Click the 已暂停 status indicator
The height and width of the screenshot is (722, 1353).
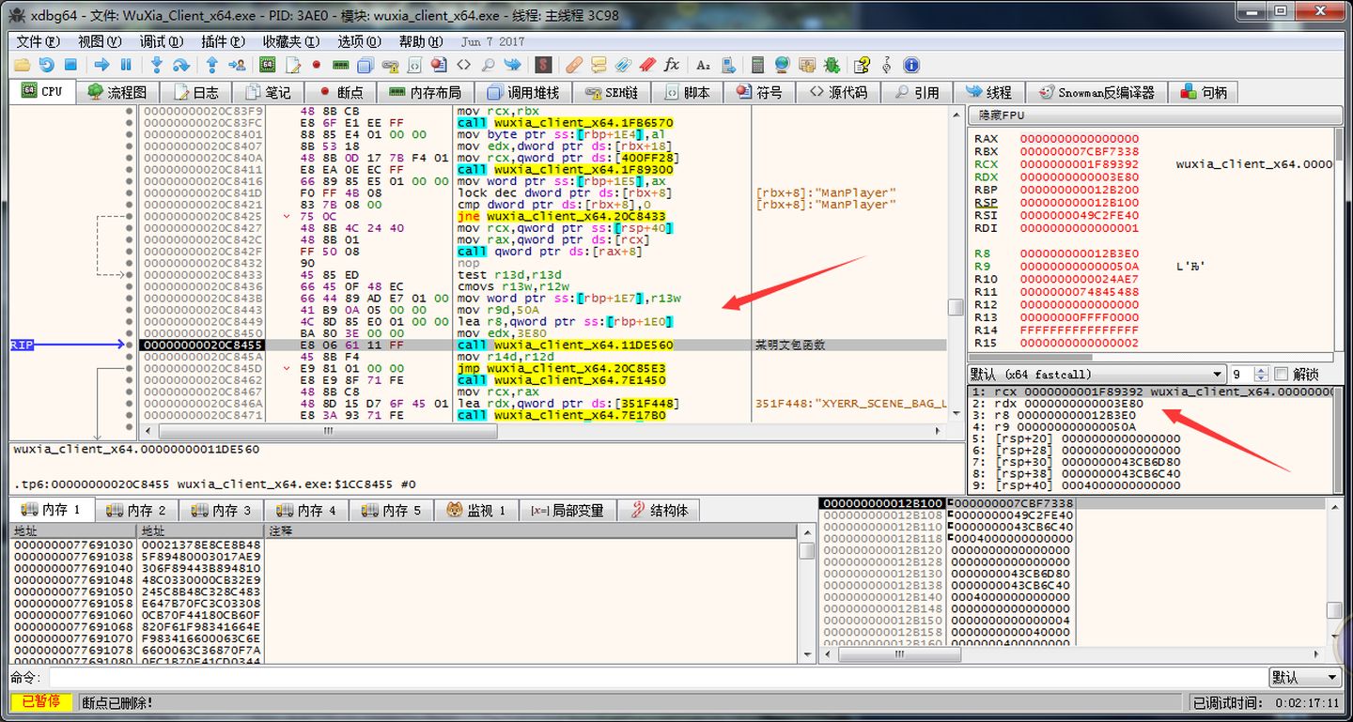point(40,702)
